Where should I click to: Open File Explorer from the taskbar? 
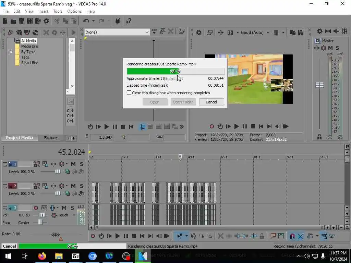59,256
